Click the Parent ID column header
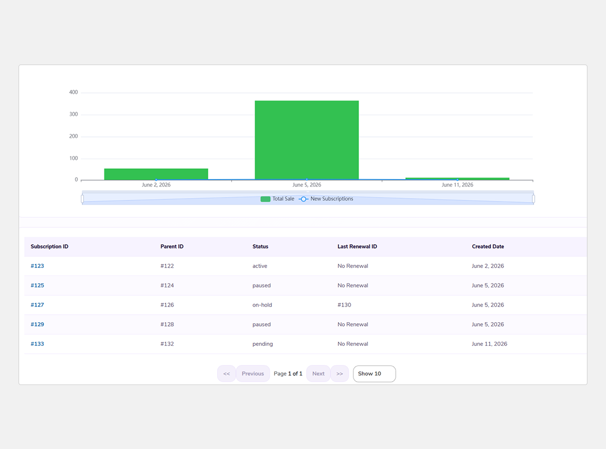The height and width of the screenshot is (449, 606). 172,247
